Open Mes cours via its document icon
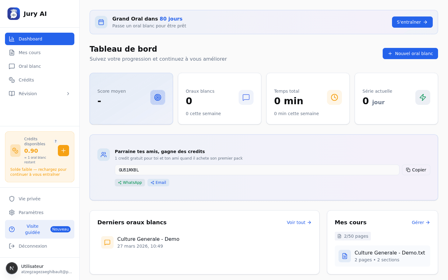The height and width of the screenshot is (280, 448). [12, 52]
